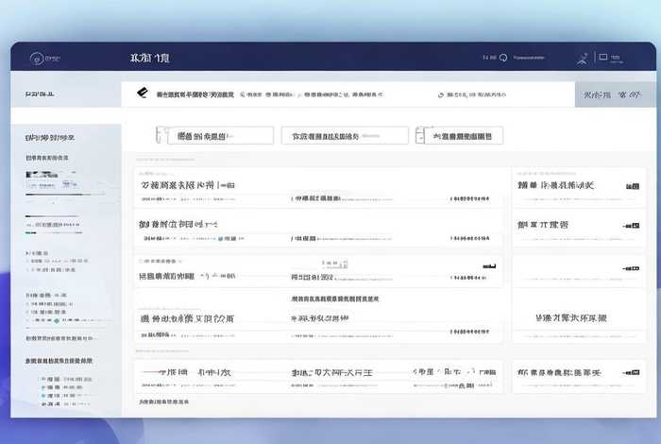Click the gray button at toolbar's right end
This screenshot has width=661, height=444.
click(615, 94)
